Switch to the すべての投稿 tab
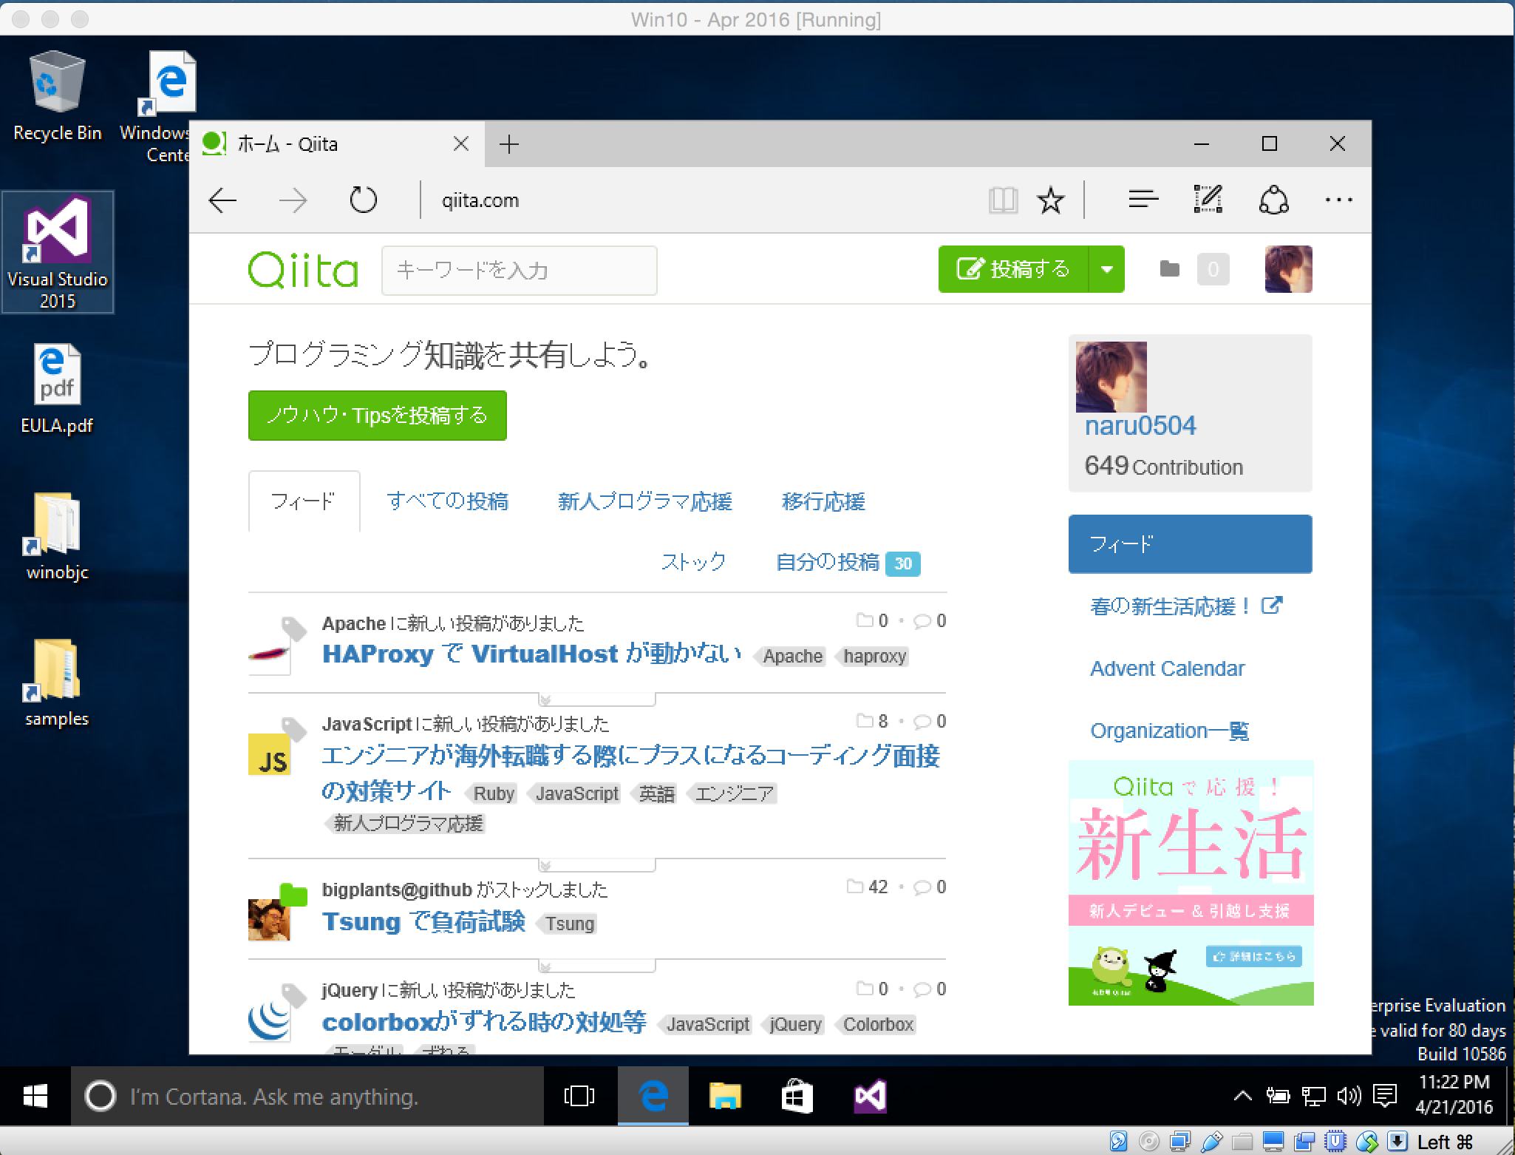The image size is (1515, 1155). click(x=448, y=501)
